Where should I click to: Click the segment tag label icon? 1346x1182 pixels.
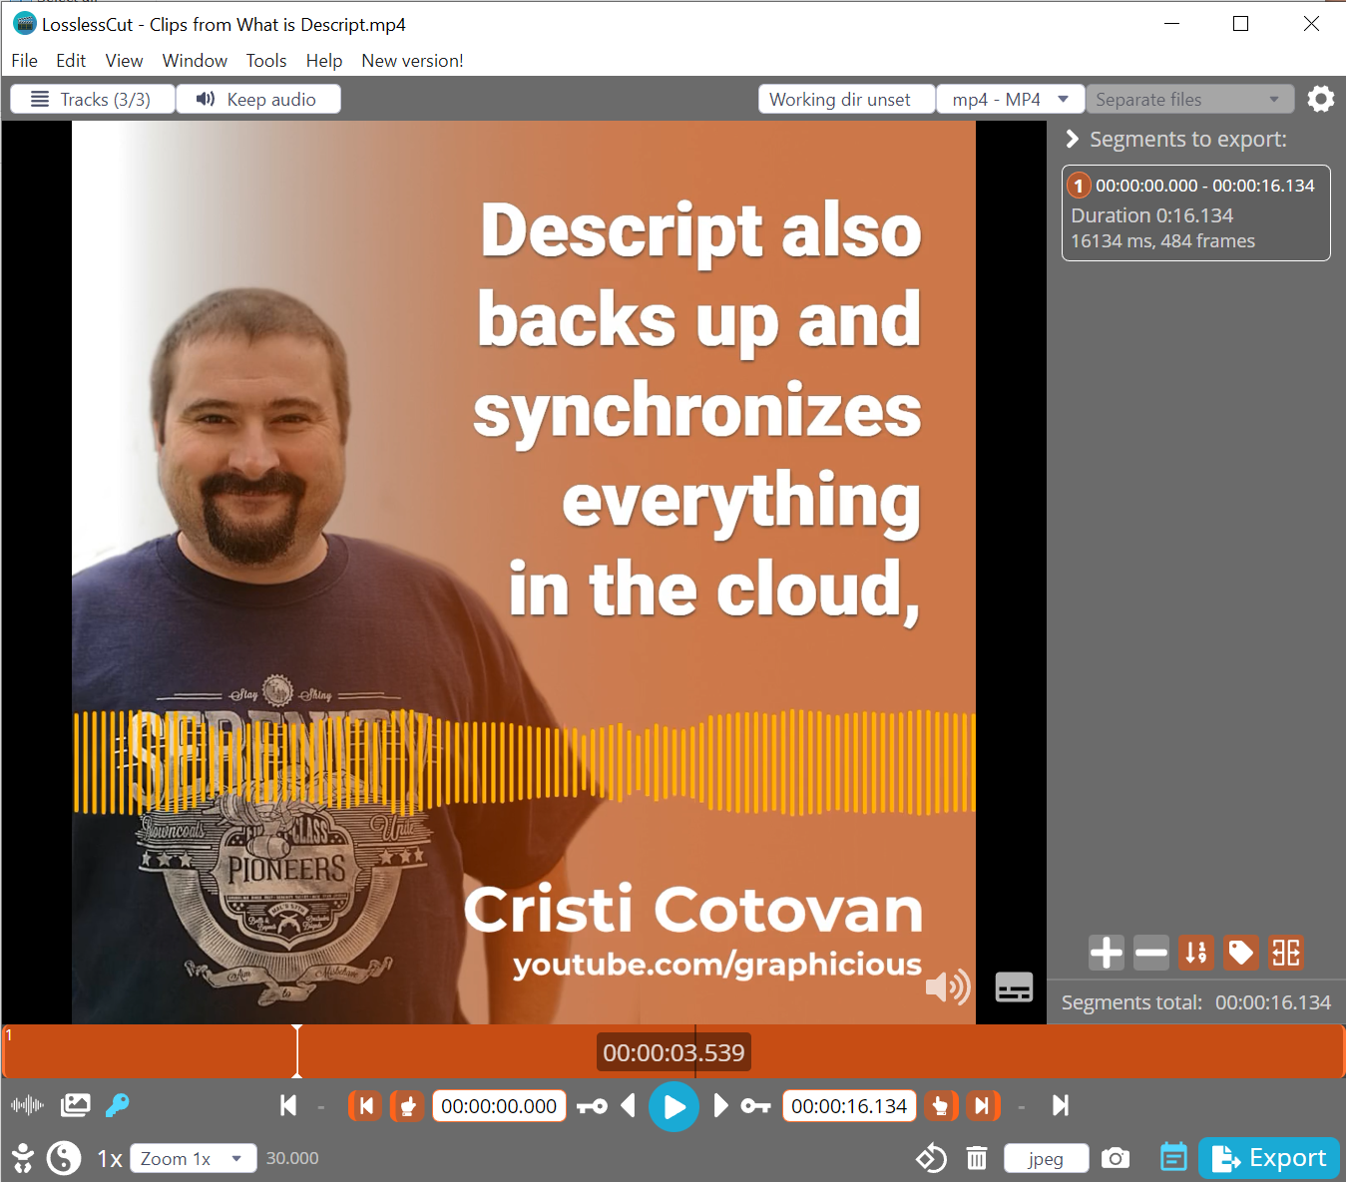click(x=1240, y=953)
